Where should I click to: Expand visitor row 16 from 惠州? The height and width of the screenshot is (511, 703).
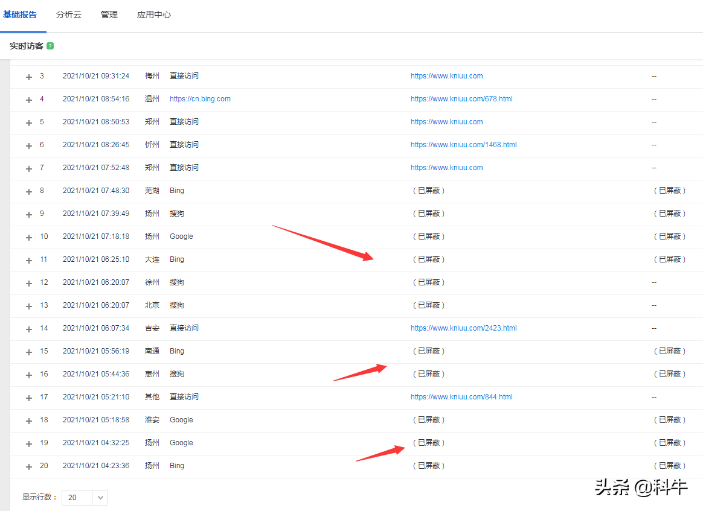pyautogui.click(x=29, y=375)
